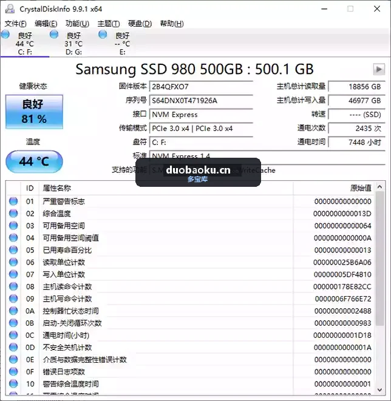The image size is (391, 401).
Task: Click status orb of row 0B 启动-关闭循环次数
Action: coord(13,323)
